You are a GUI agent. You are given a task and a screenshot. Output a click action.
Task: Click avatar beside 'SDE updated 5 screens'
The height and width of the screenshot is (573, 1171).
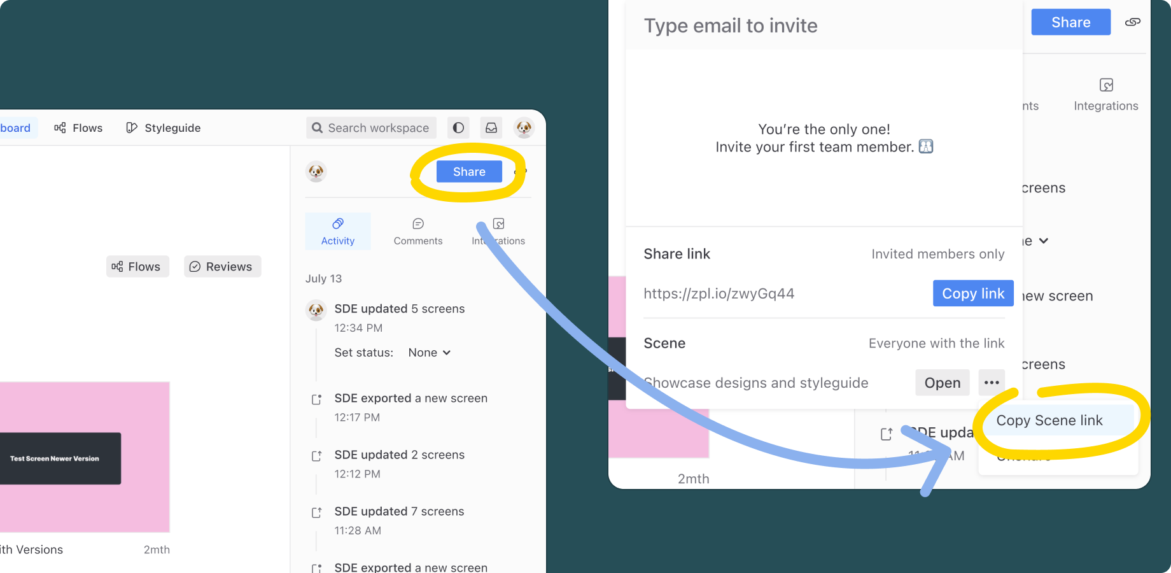point(316,310)
